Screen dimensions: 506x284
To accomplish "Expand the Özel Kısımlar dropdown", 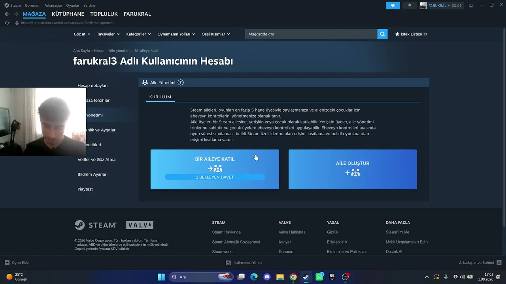I will point(216,34).
